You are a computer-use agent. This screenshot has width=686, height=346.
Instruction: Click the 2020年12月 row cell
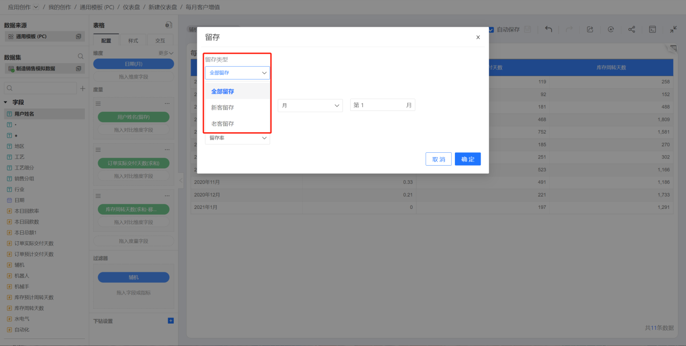pyautogui.click(x=247, y=195)
